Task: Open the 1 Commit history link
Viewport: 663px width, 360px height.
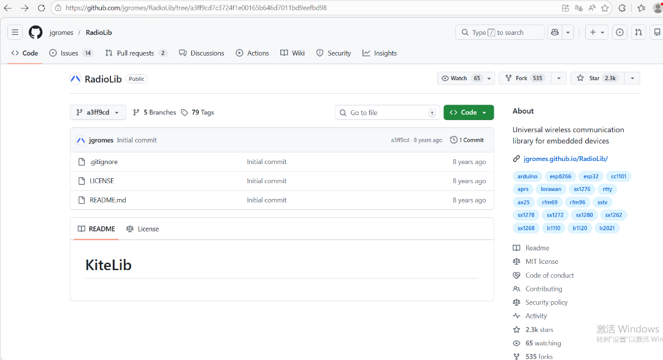Action: click(x=467, y=140)
